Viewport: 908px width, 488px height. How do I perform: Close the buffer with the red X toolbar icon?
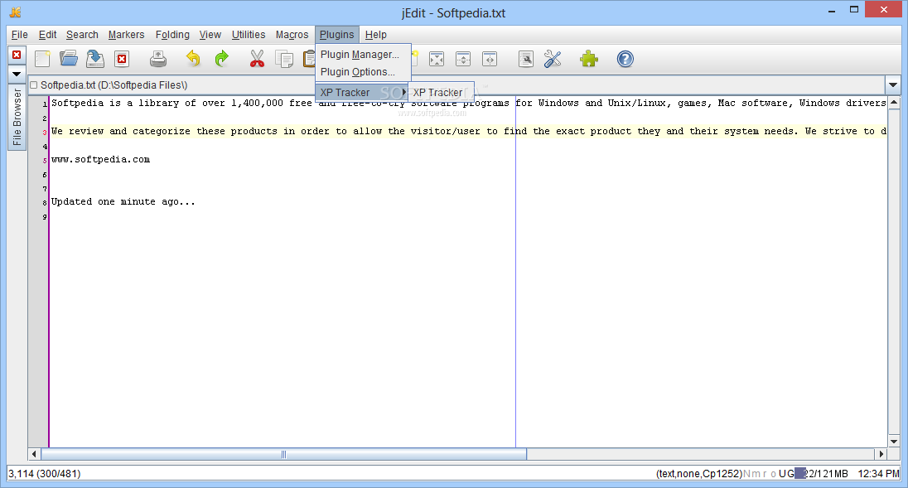122,59
